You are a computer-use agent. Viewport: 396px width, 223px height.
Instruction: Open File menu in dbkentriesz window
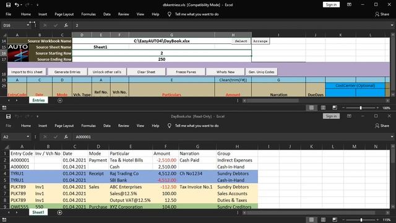click(x=8, y=14)
